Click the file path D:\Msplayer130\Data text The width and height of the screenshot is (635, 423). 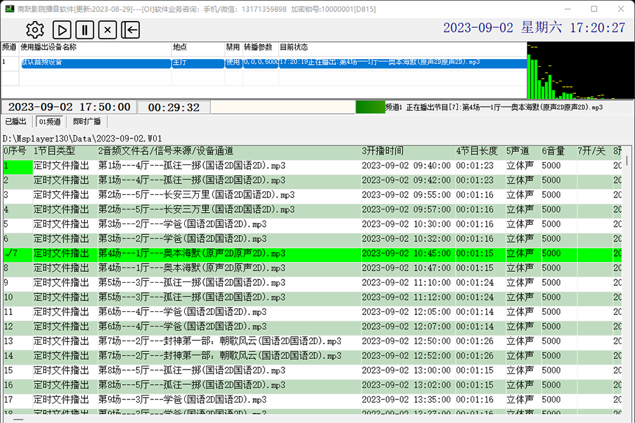[x=82, y=138]
